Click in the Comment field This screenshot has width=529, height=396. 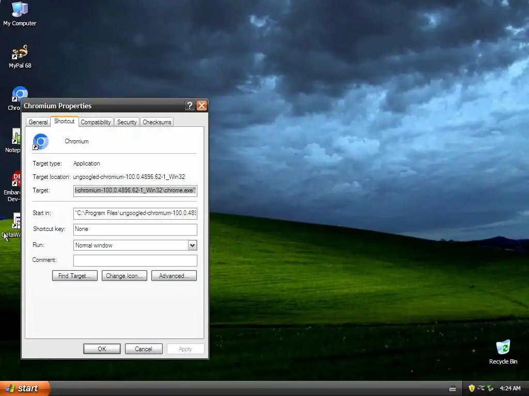[135, 260]
